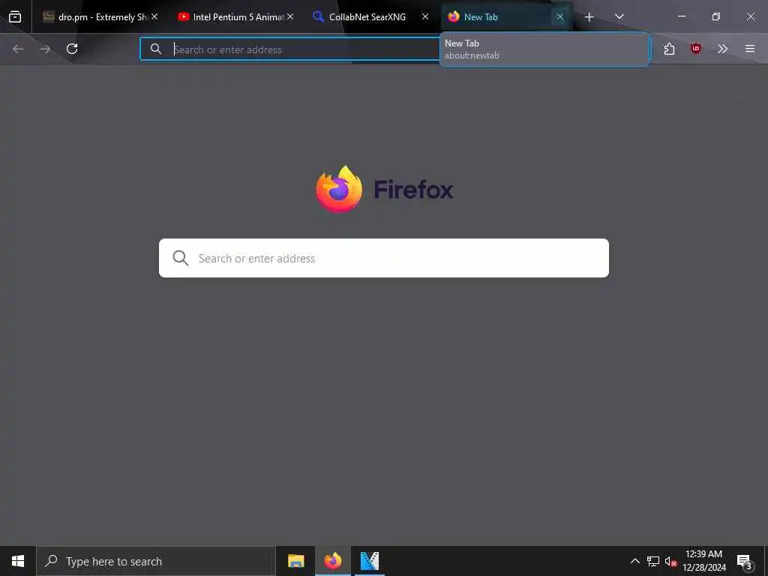Open the Firefox application menu
This screenshot has width=768, height=576.
[750, 49]
